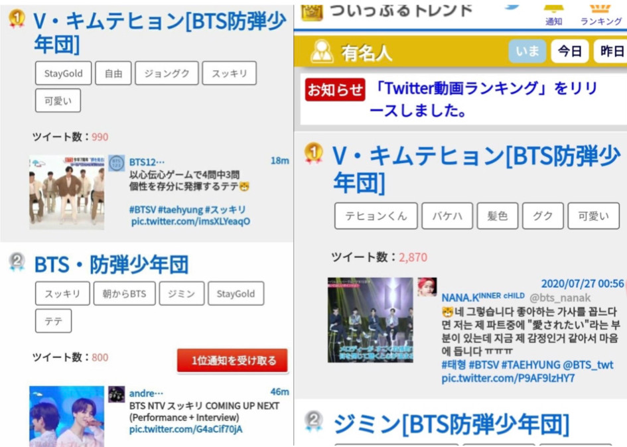Open the NANA.K username link
This screenshot has height=447, width=627.
click(482, 297)
